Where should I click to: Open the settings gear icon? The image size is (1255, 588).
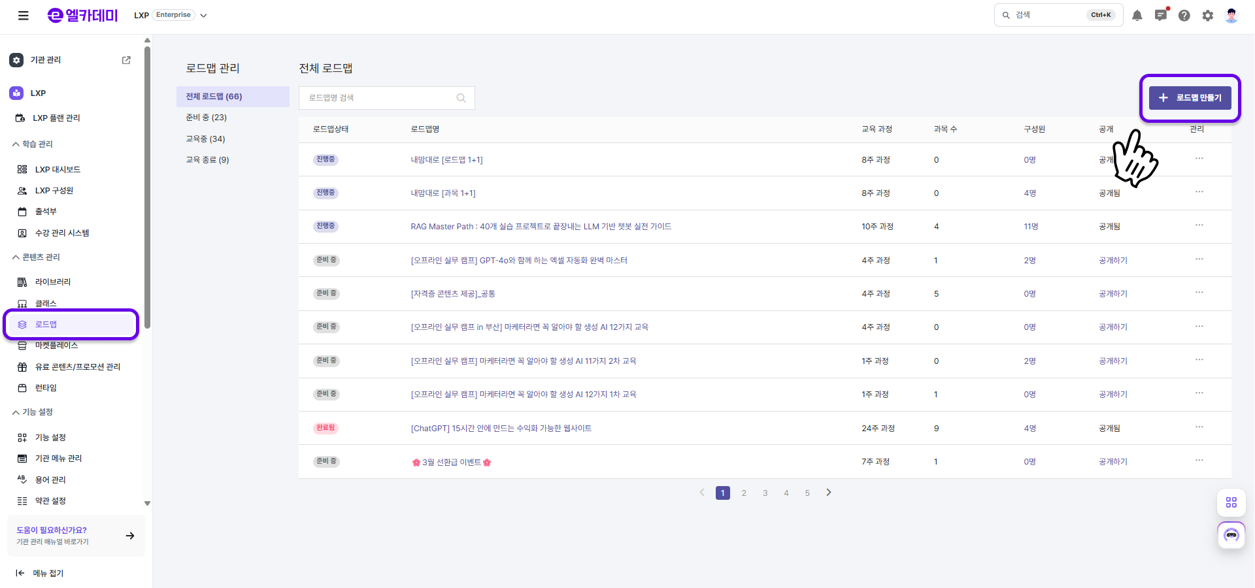tap(1208, 16)
